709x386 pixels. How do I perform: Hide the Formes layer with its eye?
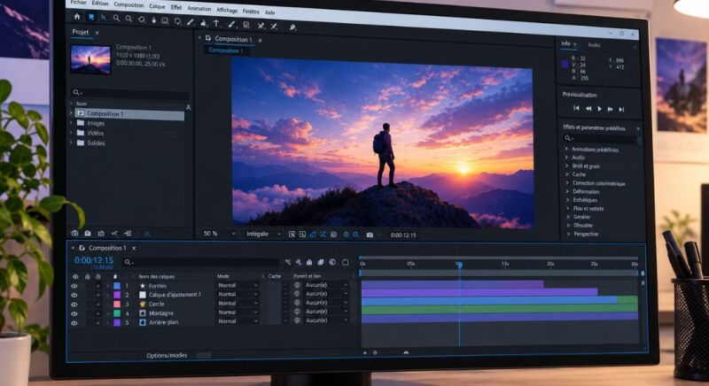pyautogui.click(x=74, y=286)
